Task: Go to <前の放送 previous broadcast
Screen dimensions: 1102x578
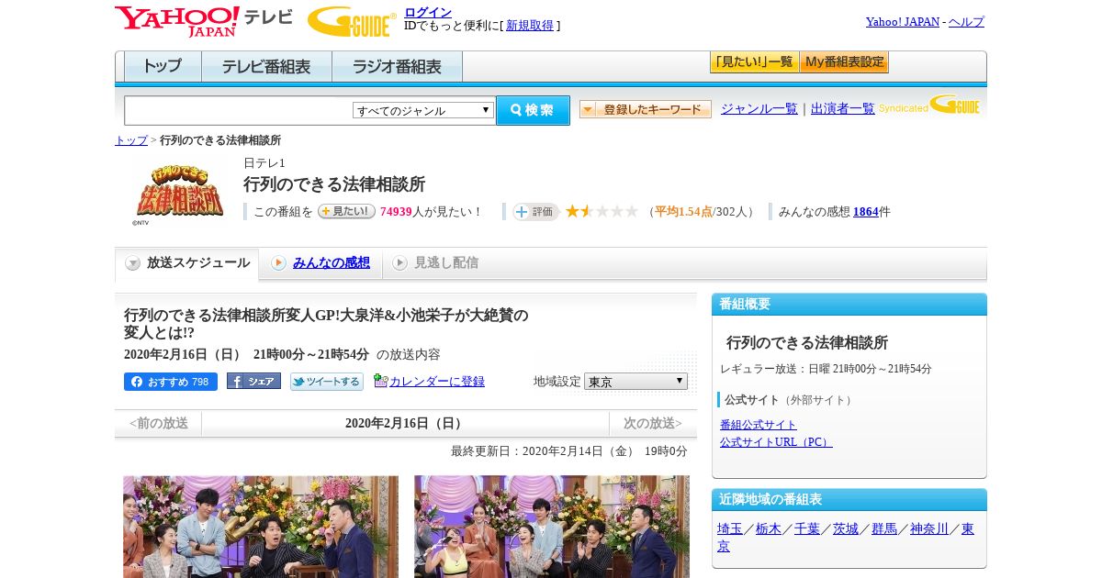Action: 159,424
